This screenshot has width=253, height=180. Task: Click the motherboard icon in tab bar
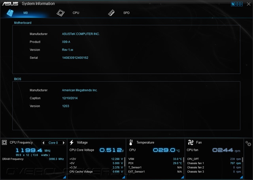(10, 13)
